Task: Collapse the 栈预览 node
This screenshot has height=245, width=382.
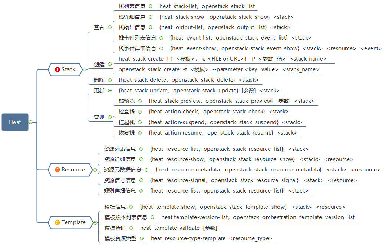Action: 140,101
